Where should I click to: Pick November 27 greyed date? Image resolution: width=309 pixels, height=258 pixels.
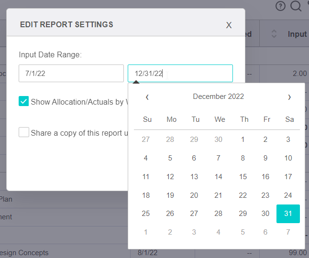pyautogui.click(x=146, y=140)
